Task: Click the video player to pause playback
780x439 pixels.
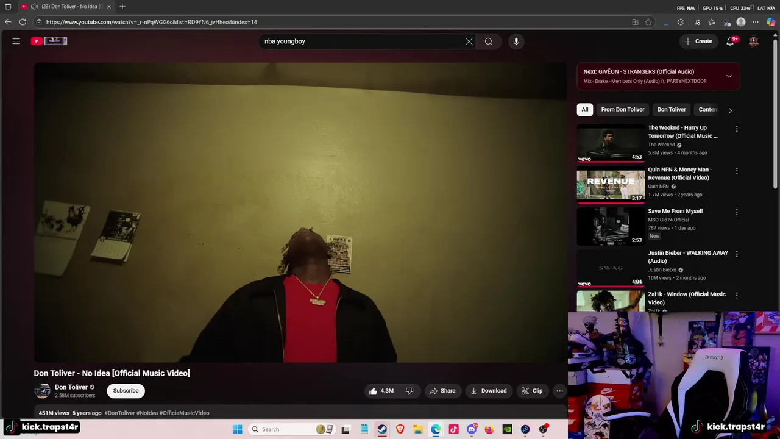Action: (x=300, y=213)
